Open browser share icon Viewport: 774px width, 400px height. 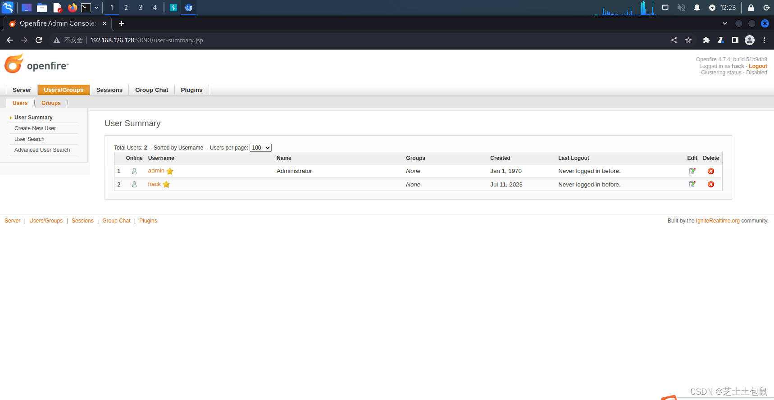(674, 40)
